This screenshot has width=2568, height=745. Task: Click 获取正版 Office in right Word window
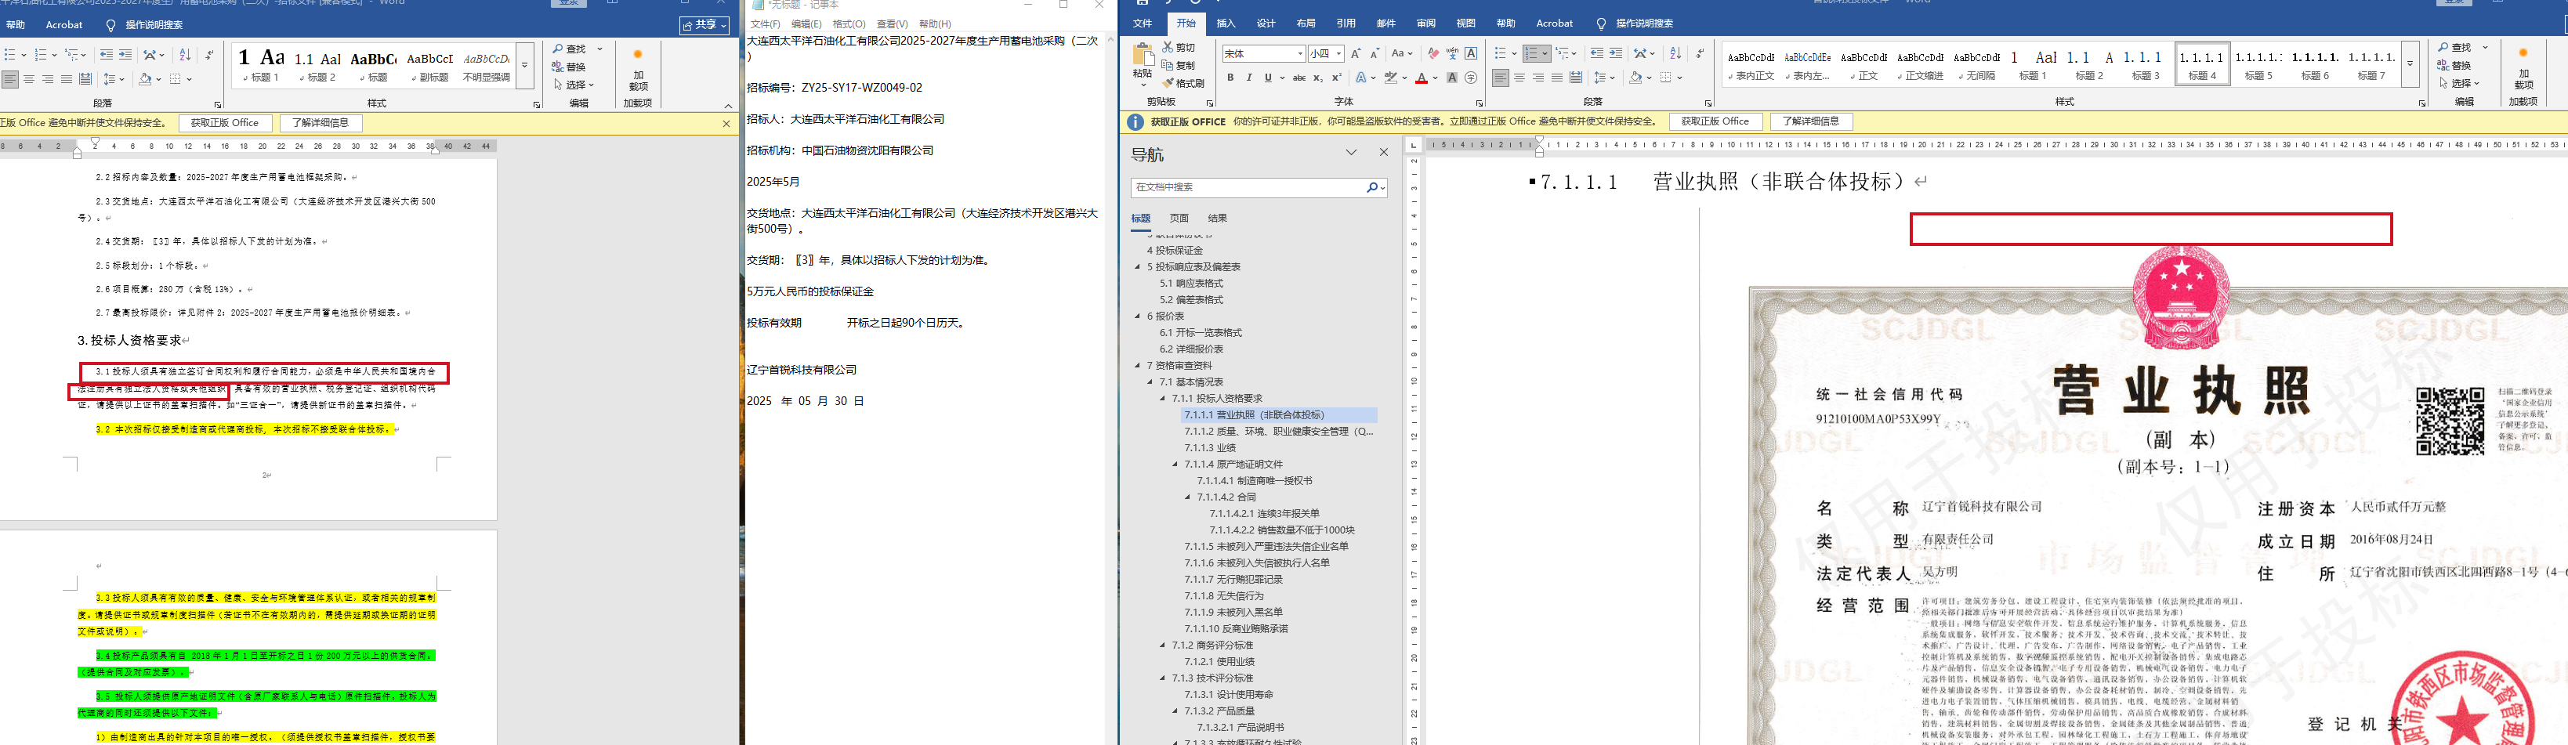[1715, 121]
